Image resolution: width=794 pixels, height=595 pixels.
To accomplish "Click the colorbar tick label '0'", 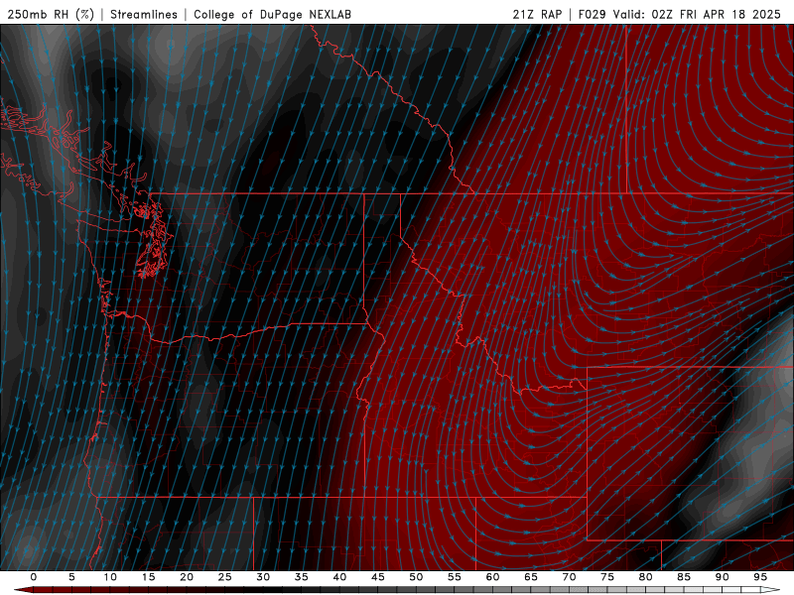I will coord(34,577).
